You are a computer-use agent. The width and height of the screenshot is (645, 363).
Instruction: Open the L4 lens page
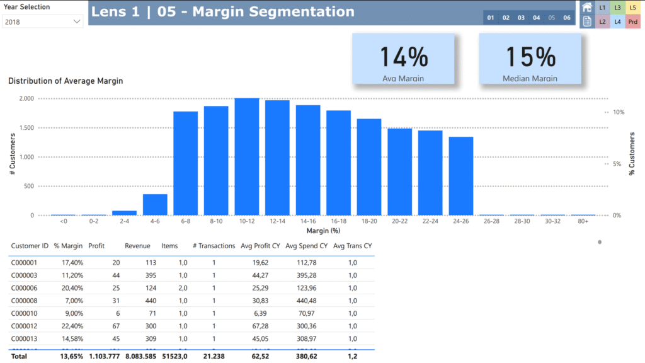coord(618,21)
